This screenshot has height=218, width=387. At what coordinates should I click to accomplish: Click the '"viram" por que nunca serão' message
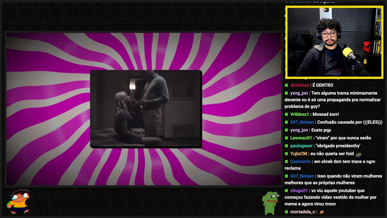pos(343,138)
